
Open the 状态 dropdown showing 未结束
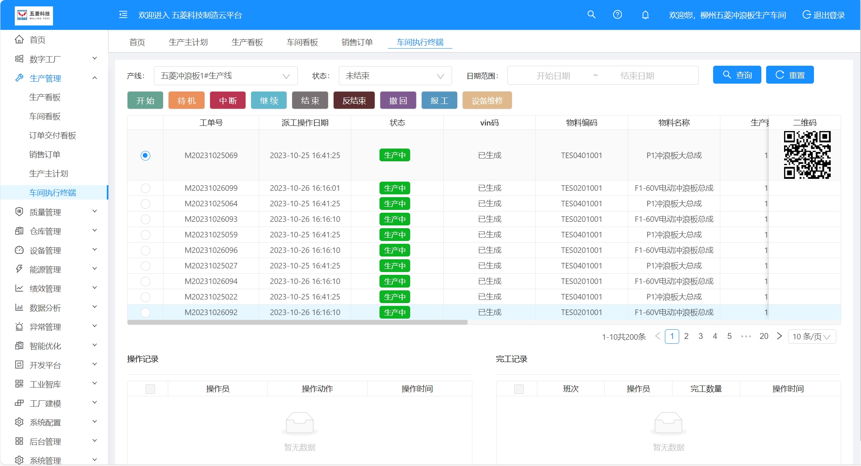point(395,76)
